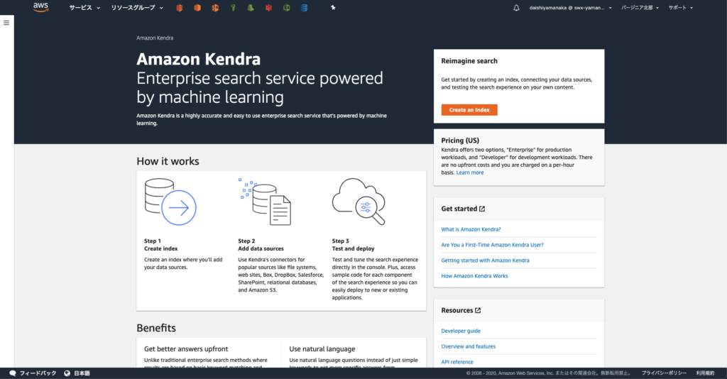
Task: Change language via 日本語 selector
Action: tap(77, 373)
